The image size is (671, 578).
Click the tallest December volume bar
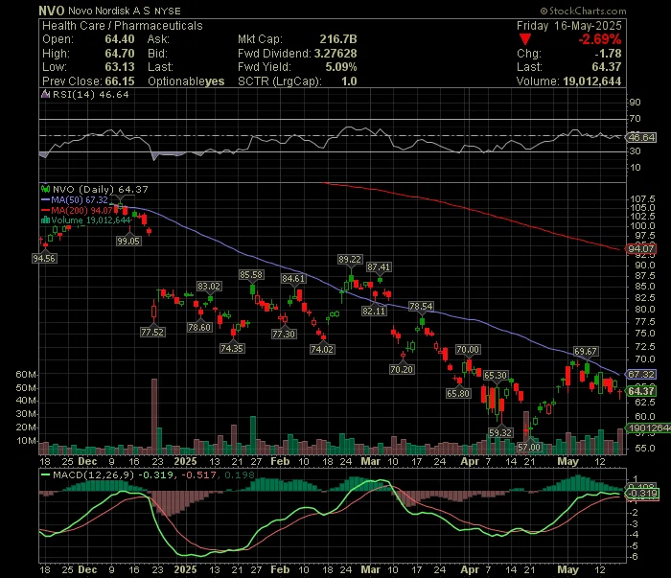tap(154, 416)
